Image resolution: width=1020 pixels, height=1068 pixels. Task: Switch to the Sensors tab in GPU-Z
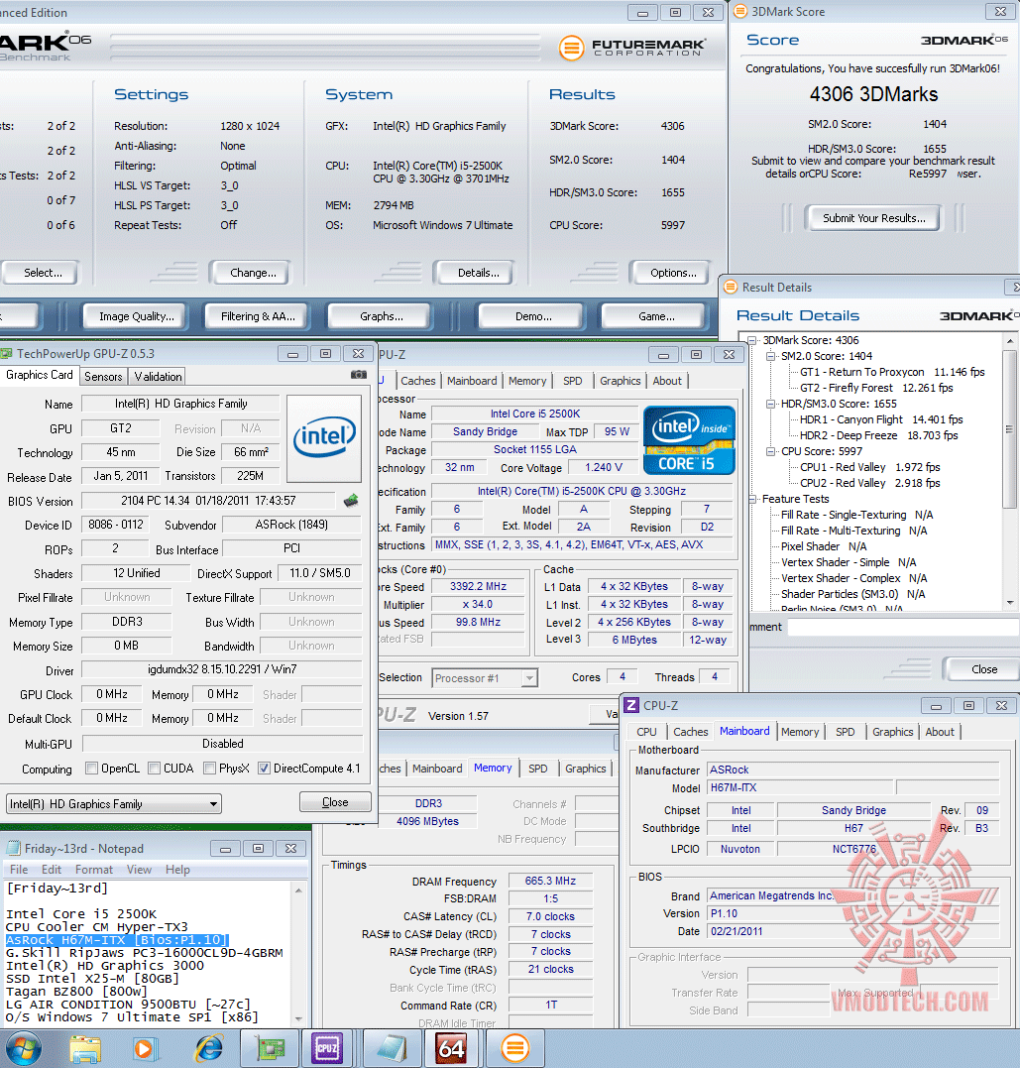pyautogui.click(x=103, y=377)
